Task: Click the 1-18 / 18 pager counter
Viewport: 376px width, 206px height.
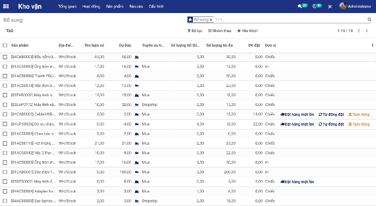Action: [345, 30]
